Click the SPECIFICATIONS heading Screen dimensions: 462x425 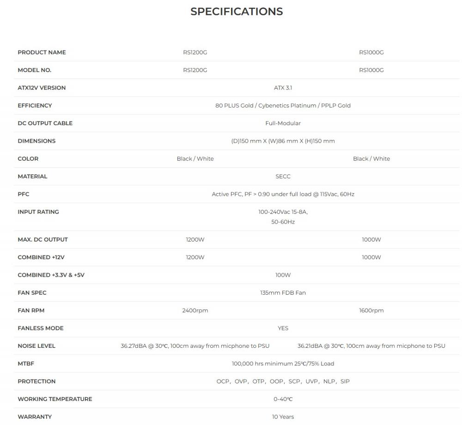pyautogui.click(x=237, y=12)
